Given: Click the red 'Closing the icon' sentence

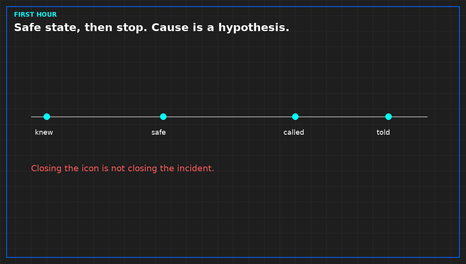Looking at the screenshot, I should pos(122,168).
